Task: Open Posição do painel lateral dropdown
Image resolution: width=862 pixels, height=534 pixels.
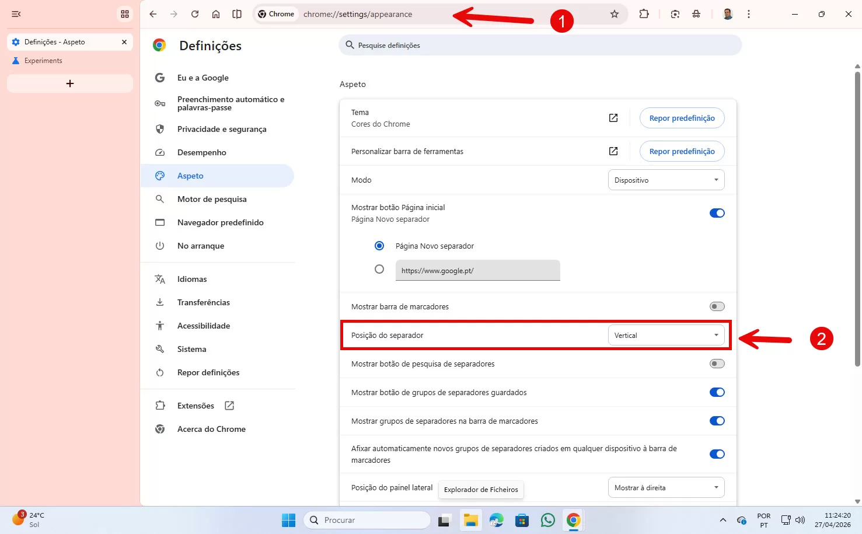Action: pos(666,488)
